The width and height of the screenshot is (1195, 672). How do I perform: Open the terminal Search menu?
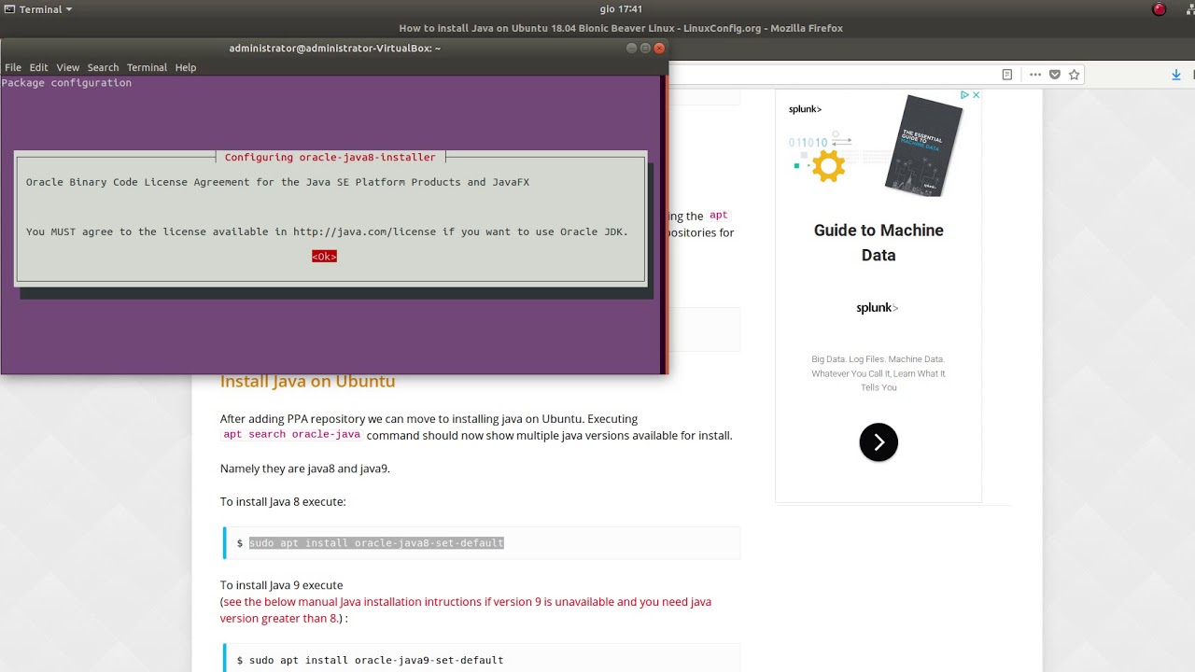[103, 67]
